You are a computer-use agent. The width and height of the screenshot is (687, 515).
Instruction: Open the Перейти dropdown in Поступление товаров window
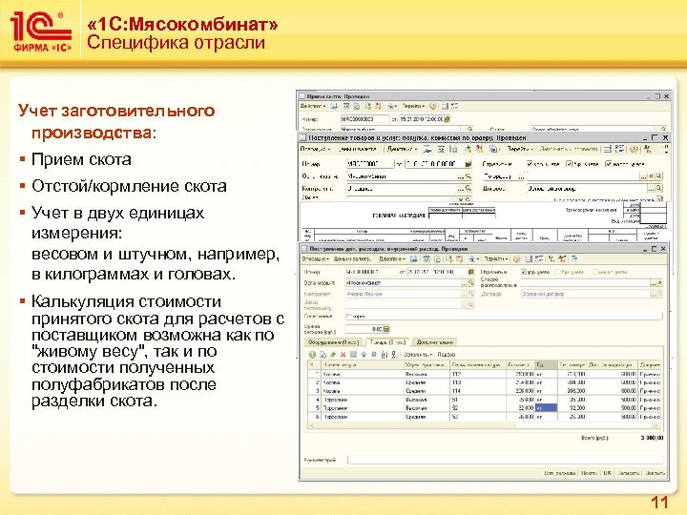tap(520, 150)
